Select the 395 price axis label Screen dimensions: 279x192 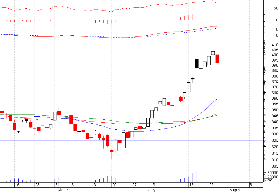click(275, 60)
